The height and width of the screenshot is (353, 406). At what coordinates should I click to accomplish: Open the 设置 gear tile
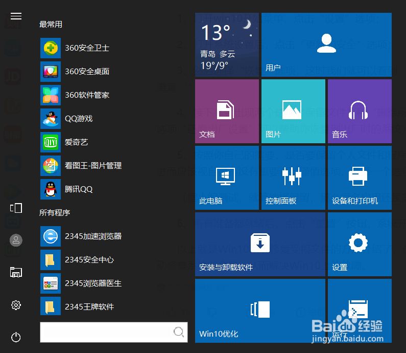360,245
